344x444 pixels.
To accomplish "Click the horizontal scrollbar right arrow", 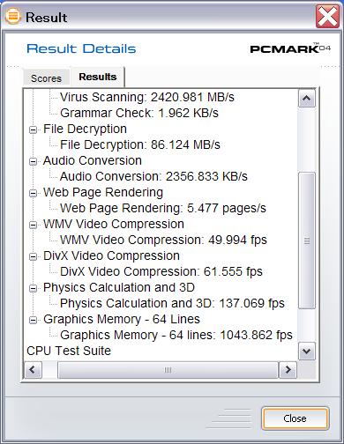I will (x=288, y=370).
